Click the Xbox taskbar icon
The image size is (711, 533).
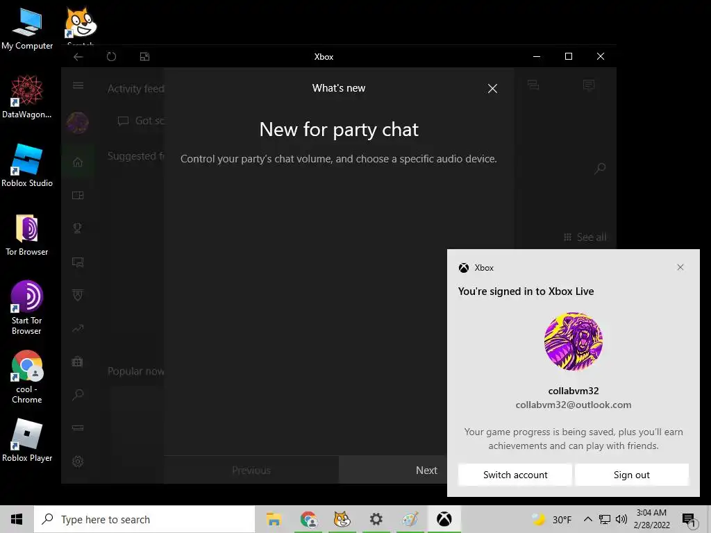(x=444, y=519)
